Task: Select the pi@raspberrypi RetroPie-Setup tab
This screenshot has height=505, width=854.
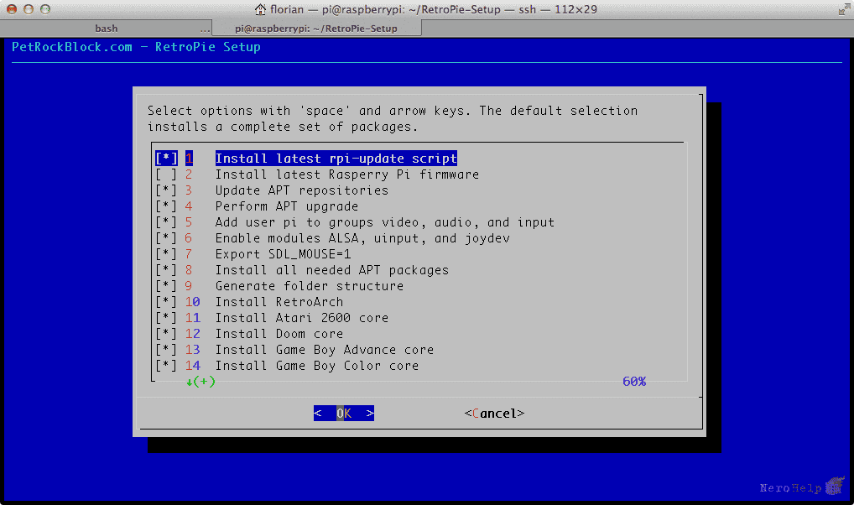Action: (x=316, y=29)
